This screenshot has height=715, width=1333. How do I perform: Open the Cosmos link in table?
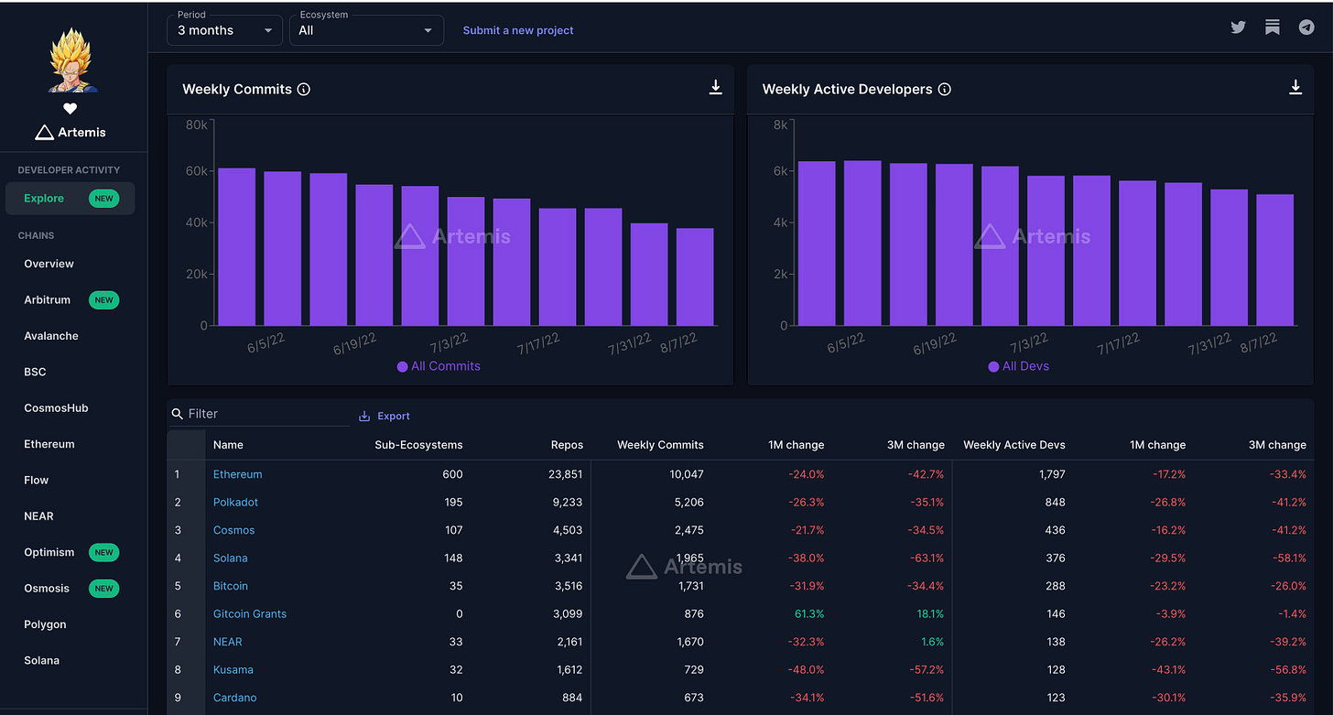[x=234, y=530]
